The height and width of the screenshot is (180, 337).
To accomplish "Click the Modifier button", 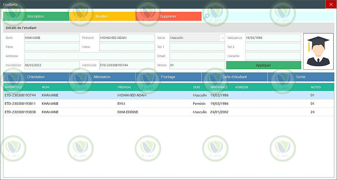I will (x=102, y=16).
